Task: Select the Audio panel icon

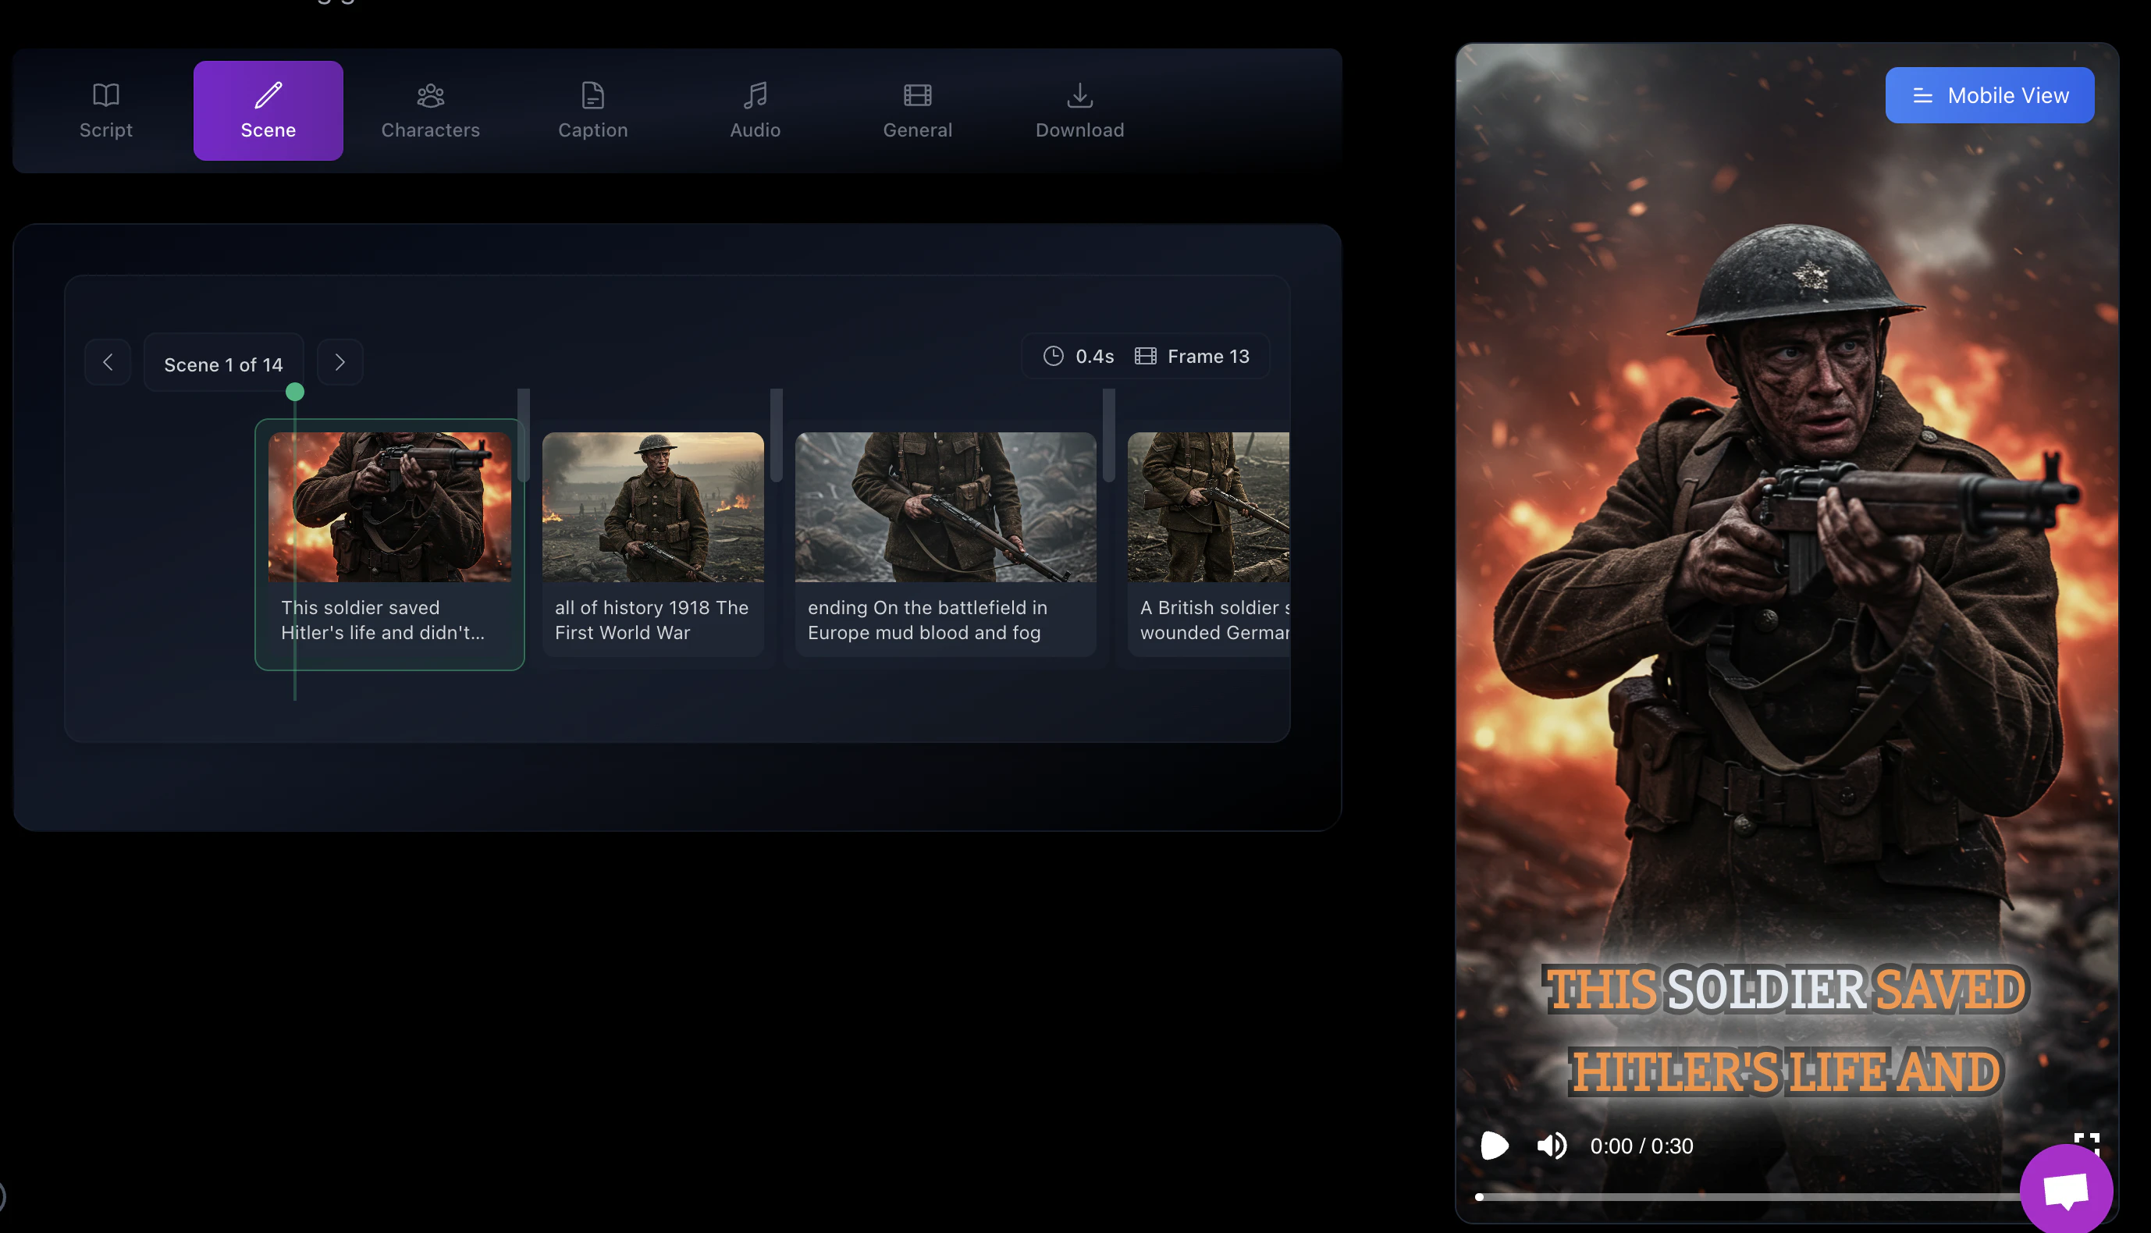Action: pyautogui.click(x=755, y=96)
